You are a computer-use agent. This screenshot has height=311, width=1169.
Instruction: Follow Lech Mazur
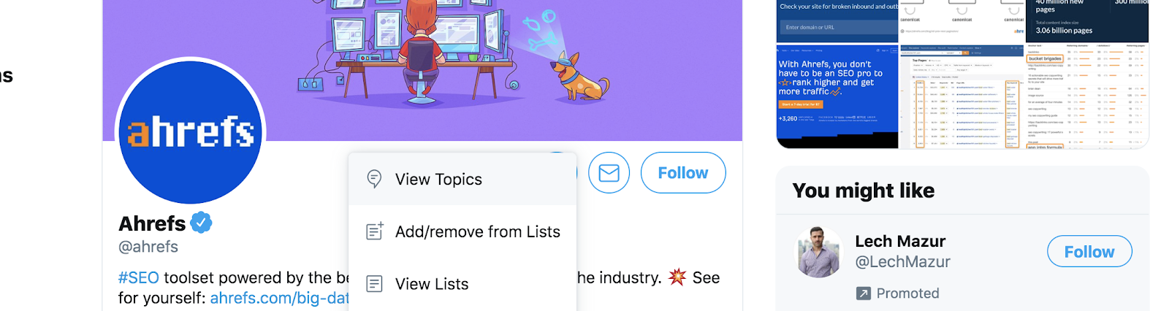[x=1089, y=252]
